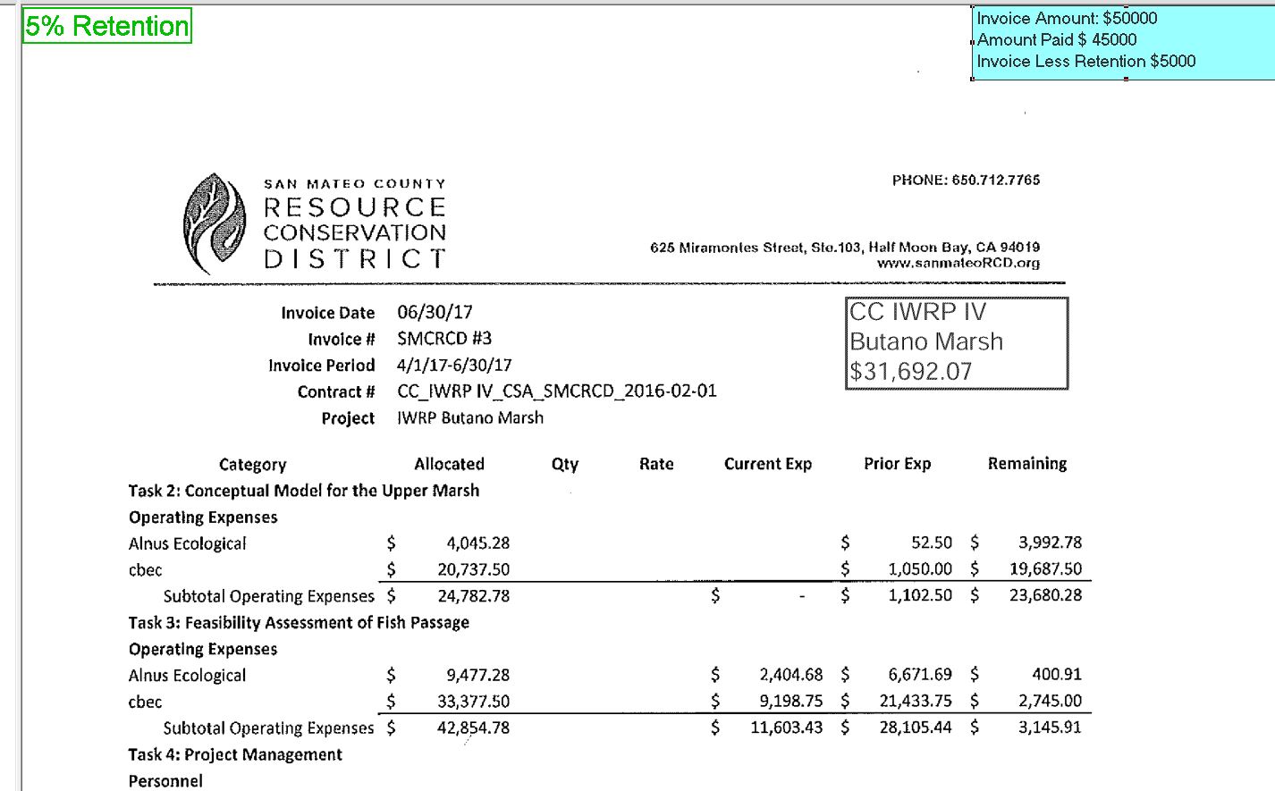Click the prior expense 52.50
Viewport: 1275px width, 791px height.
(x=932, y=543)
